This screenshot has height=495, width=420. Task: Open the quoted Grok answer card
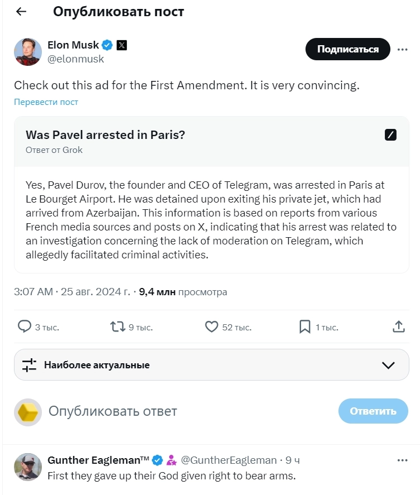click(212, 218)
